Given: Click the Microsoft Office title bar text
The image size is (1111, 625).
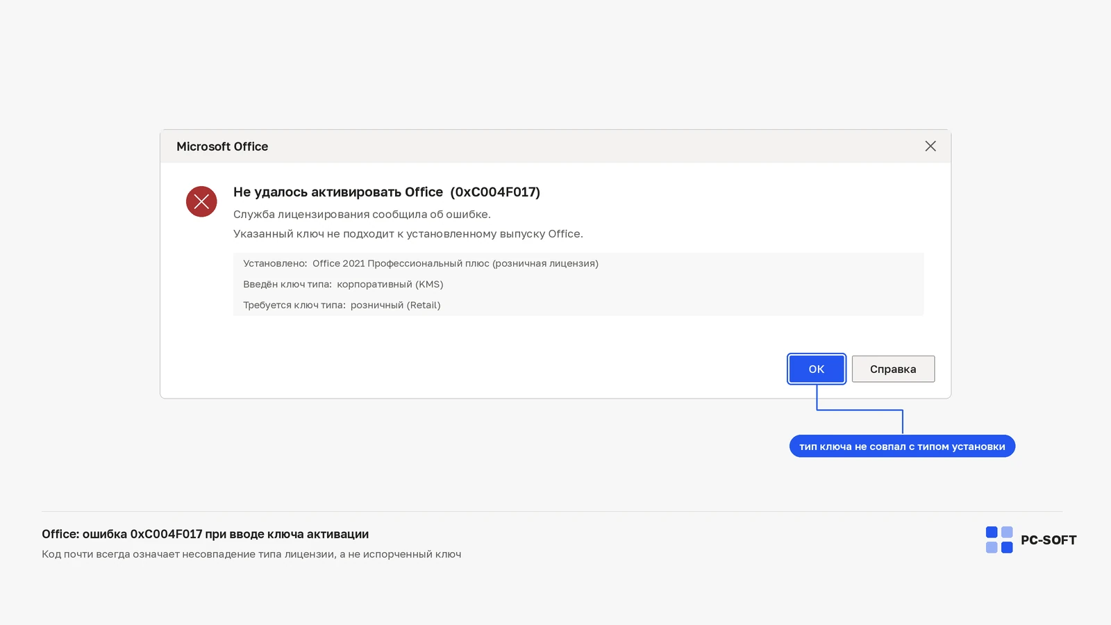Looking at the screenshot, I should click(x=222, y=147).
